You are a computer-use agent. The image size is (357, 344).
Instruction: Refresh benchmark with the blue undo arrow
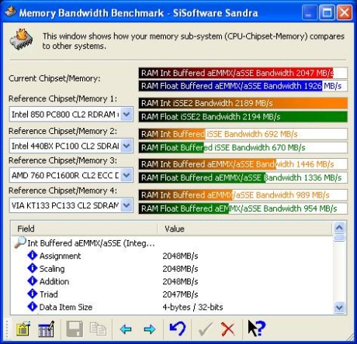click(x=178, y=329)
